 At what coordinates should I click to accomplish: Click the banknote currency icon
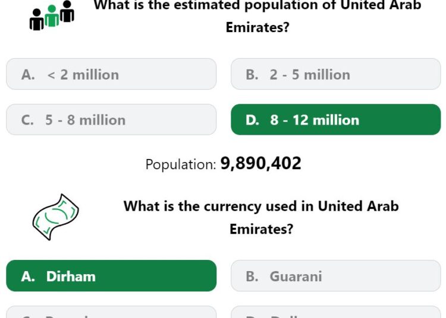56,217
